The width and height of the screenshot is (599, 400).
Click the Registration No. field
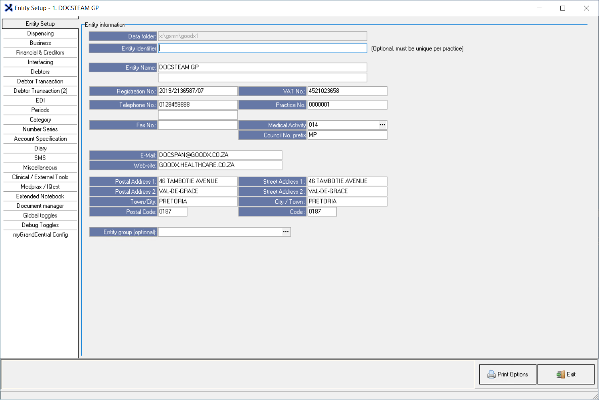[x=198, y=91]
